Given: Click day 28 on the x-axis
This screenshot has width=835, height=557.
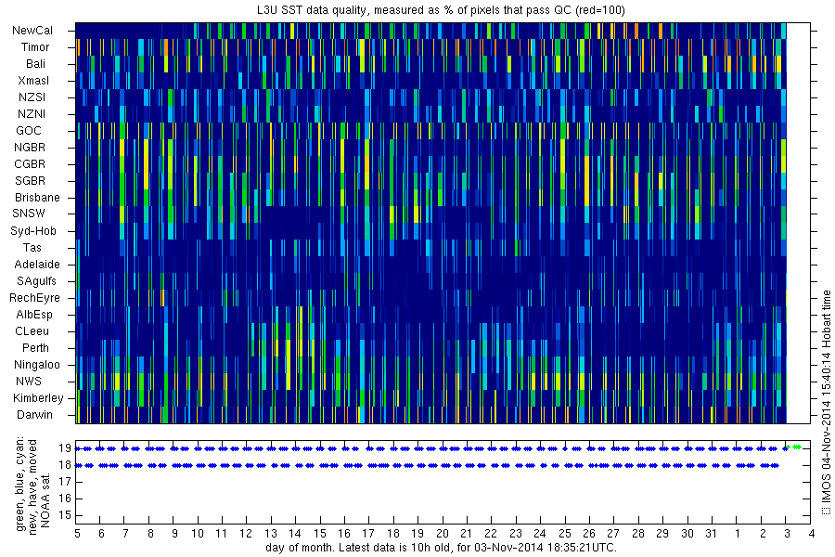Looking at the screenshot, I should pyautogui.click(x=638, y=533).
